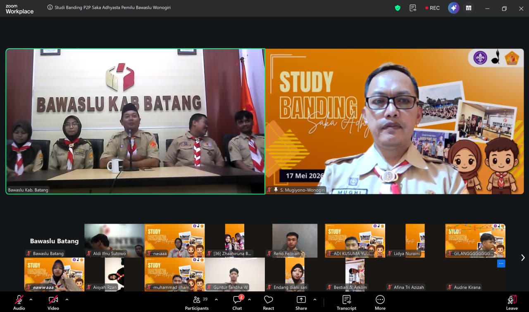The height and width of the screenshot is (312, 529).
Task: Open the AI Companion sparkle button
Action: 454,8
